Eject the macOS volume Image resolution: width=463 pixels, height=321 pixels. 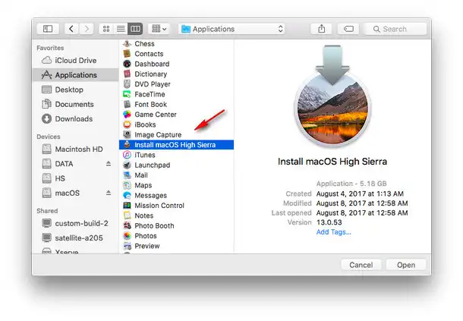tap(109, 193)
